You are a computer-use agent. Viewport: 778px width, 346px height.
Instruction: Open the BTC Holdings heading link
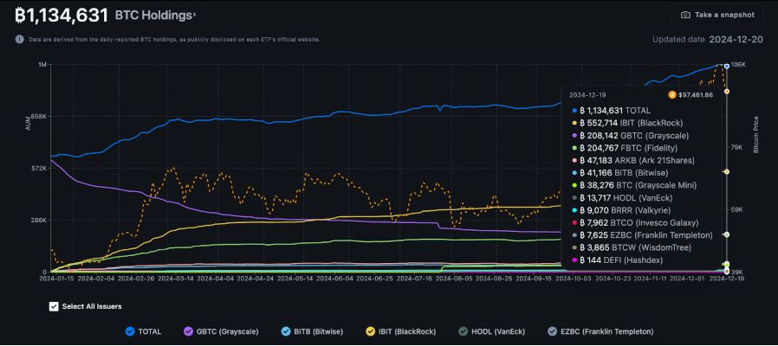pyautogui.click(x=155, y=16)
